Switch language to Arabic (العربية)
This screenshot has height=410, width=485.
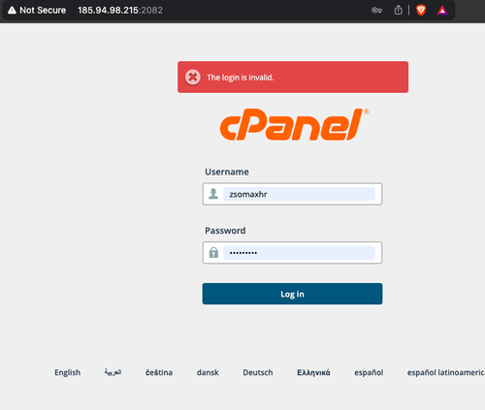(x=113, y=372)
